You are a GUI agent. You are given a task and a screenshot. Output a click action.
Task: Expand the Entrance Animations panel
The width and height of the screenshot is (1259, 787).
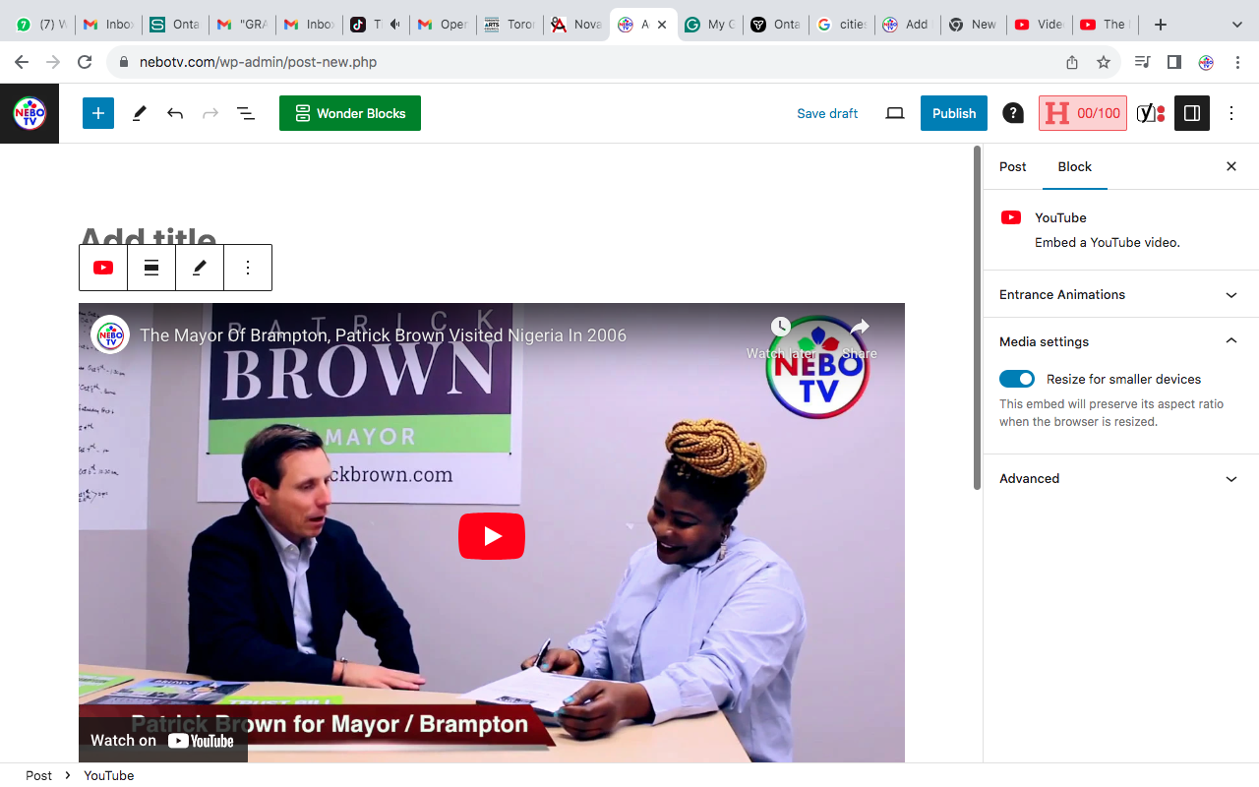point(1121,294)
